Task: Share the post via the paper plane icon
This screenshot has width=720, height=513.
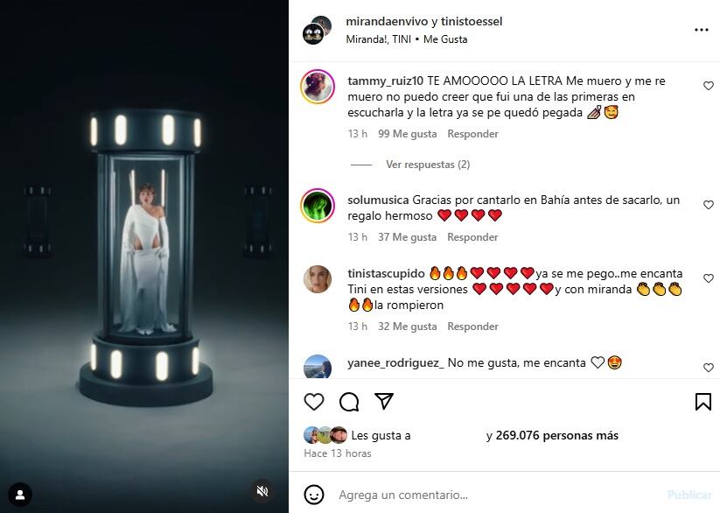Action: point(383,401)
